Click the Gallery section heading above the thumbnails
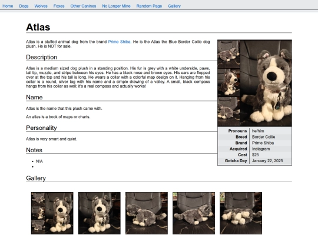 (36, 178)
